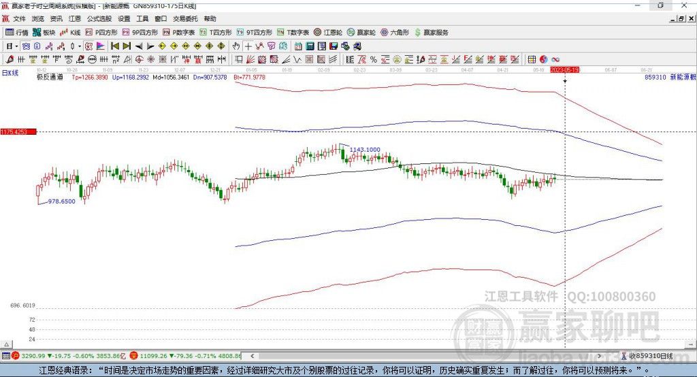Open the 六角形 hexagon chart tool

[x=395, y=32]
